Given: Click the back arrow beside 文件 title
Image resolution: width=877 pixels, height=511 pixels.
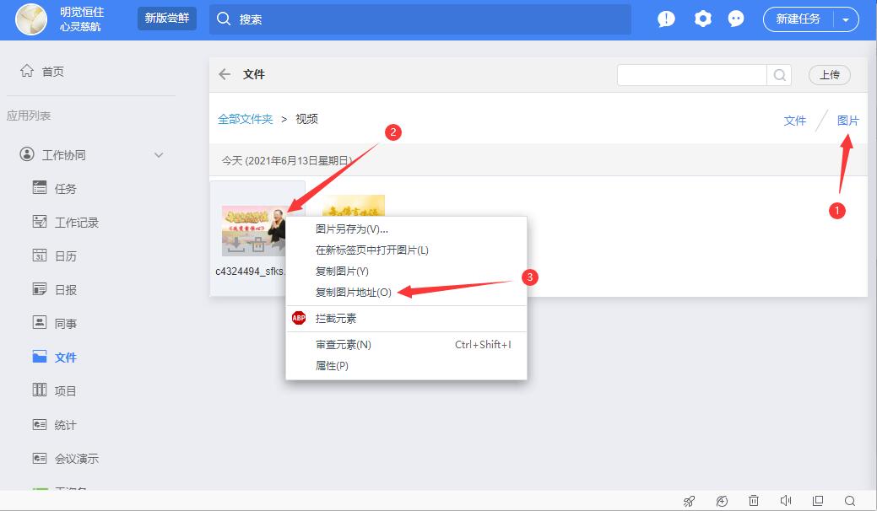Looking at the screenshot, I should click(x=225, y=74).
